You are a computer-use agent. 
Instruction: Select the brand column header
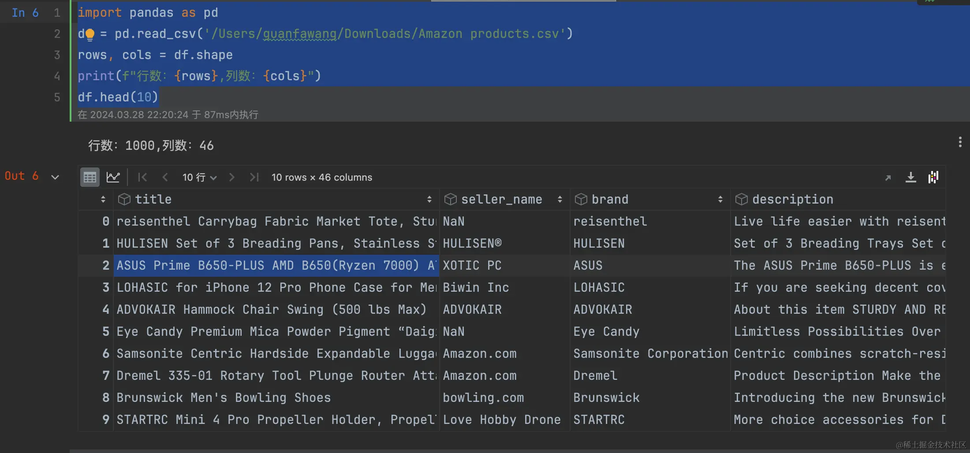650,199
